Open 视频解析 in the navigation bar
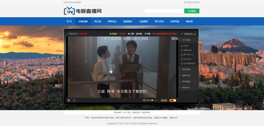 pyautogui.click(x=128, y=21)
